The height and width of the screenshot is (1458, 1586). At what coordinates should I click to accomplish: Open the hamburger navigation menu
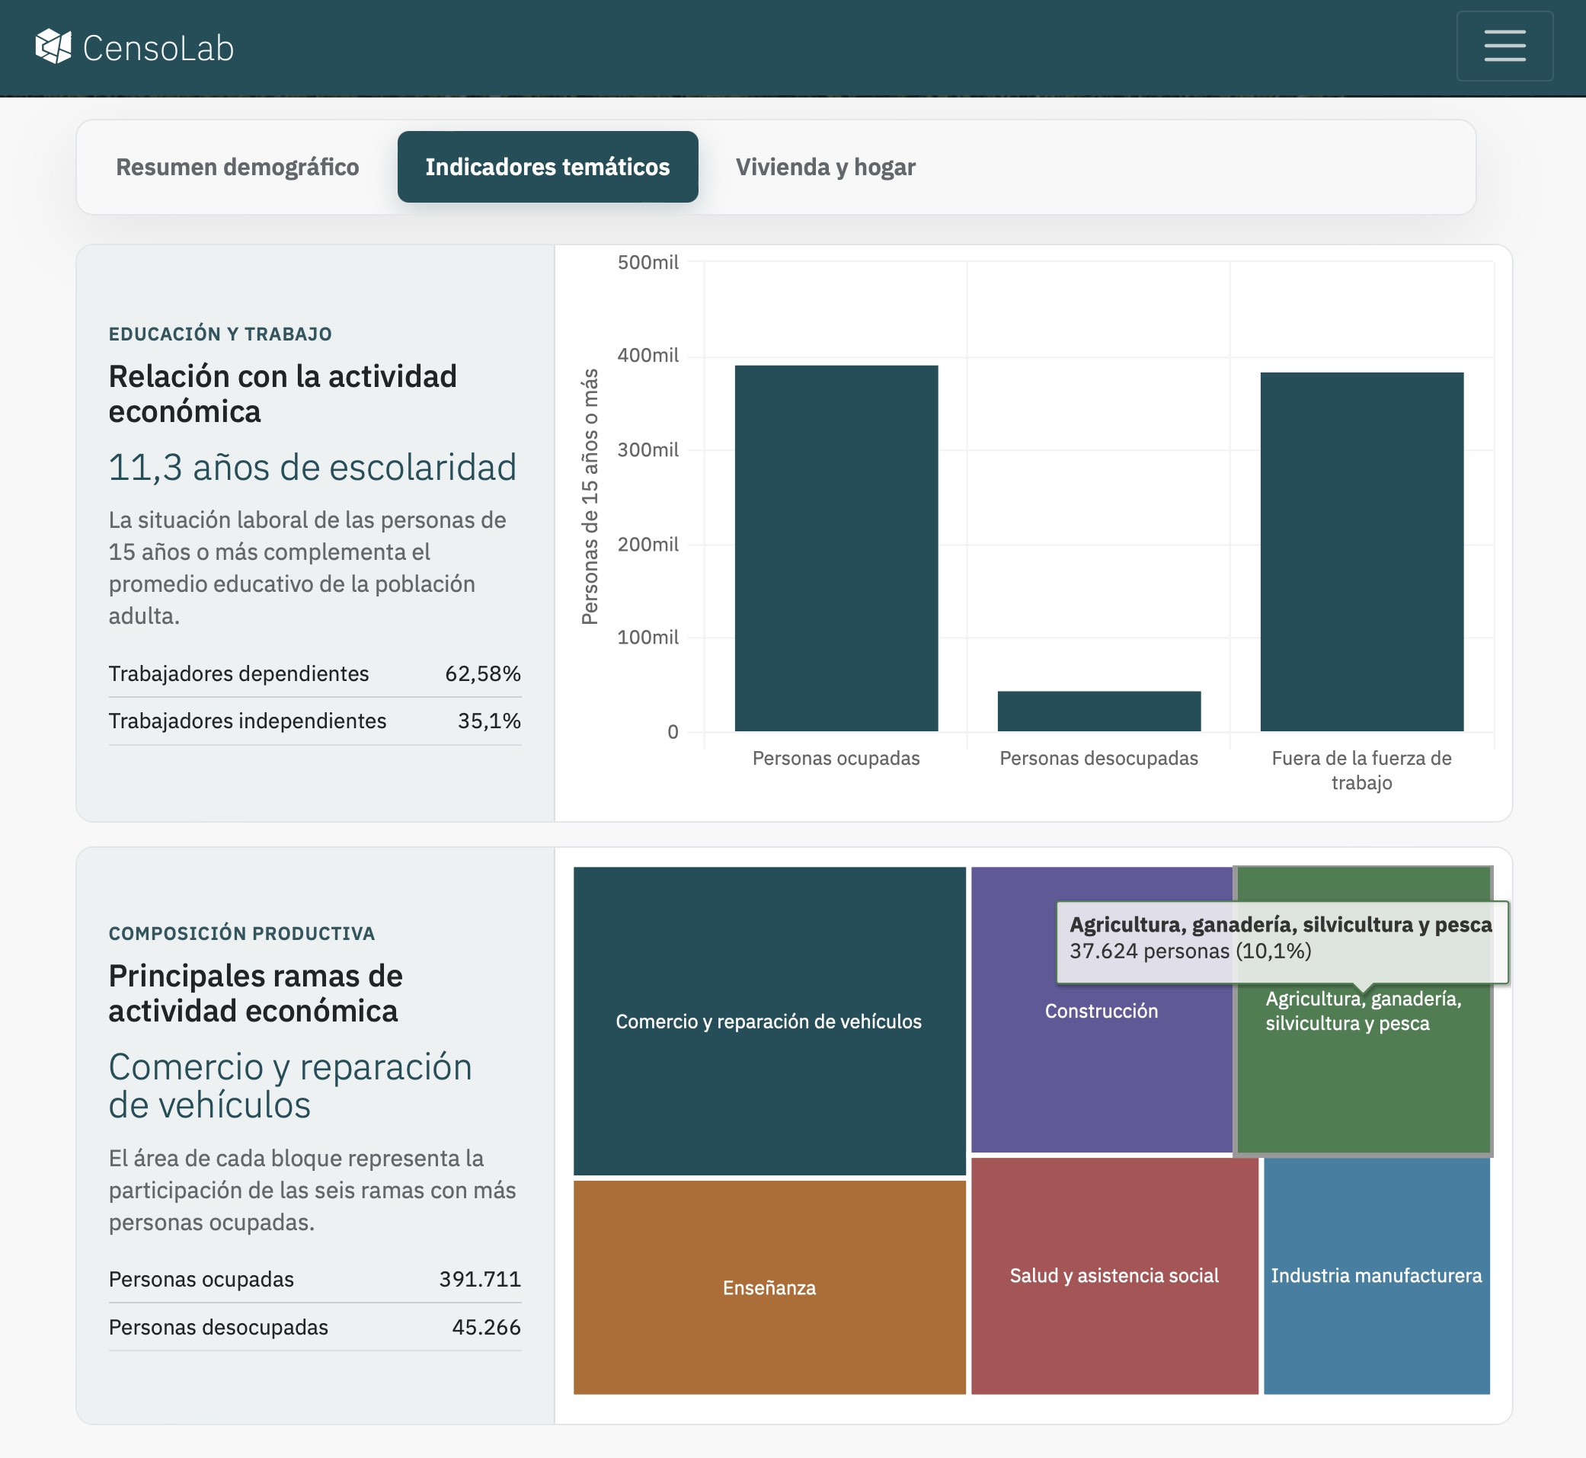[1504, 46]
